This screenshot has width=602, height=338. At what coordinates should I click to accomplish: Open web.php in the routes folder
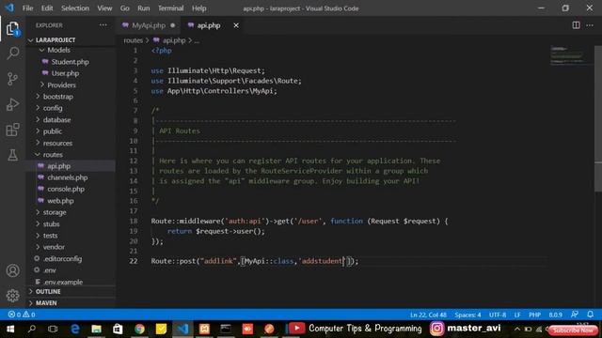pyautogui.click(x=60, y=200)
